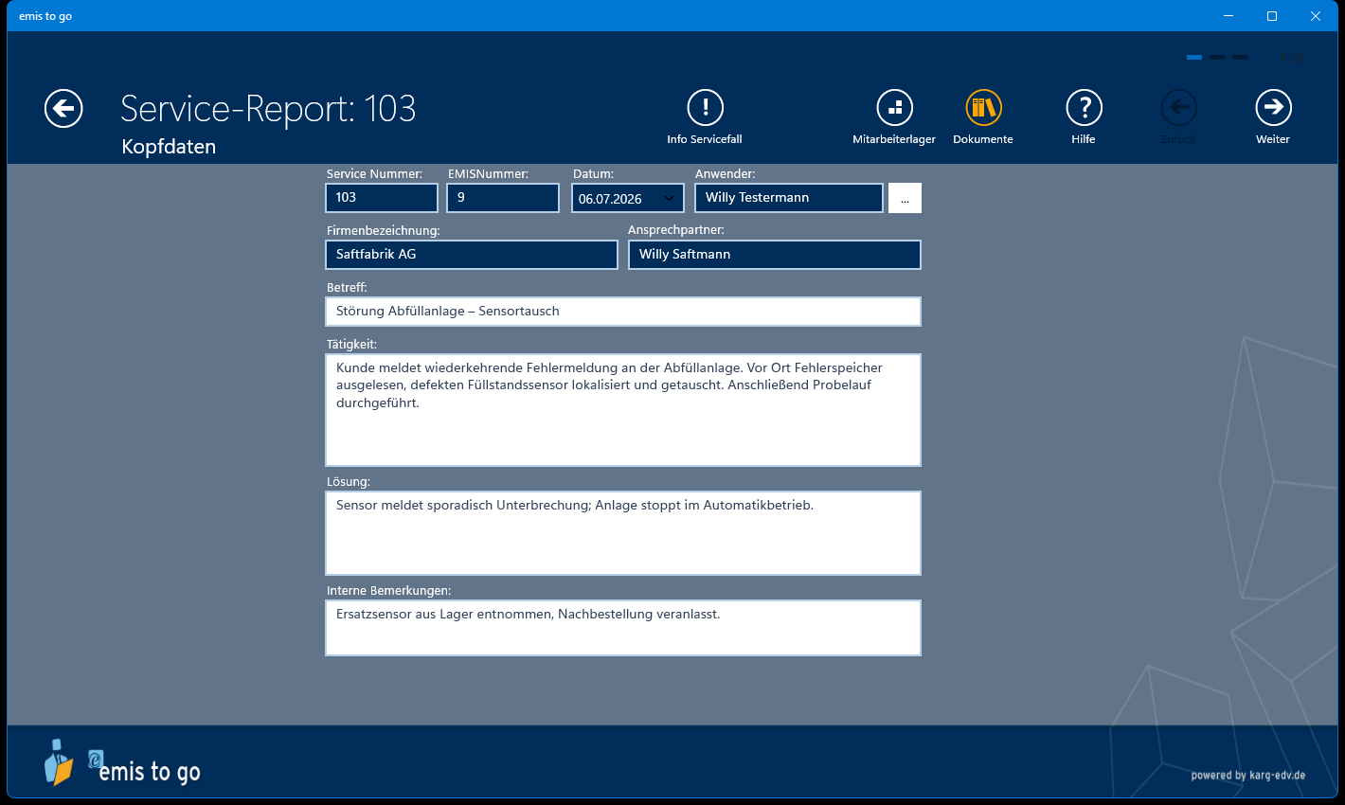
Task: Click the Service Nummer field
Action: pyautogui.click(x=382, y=198)
